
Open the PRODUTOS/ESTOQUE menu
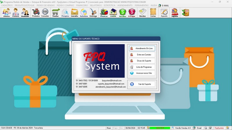pyautogui.click(x=24, y=5)
